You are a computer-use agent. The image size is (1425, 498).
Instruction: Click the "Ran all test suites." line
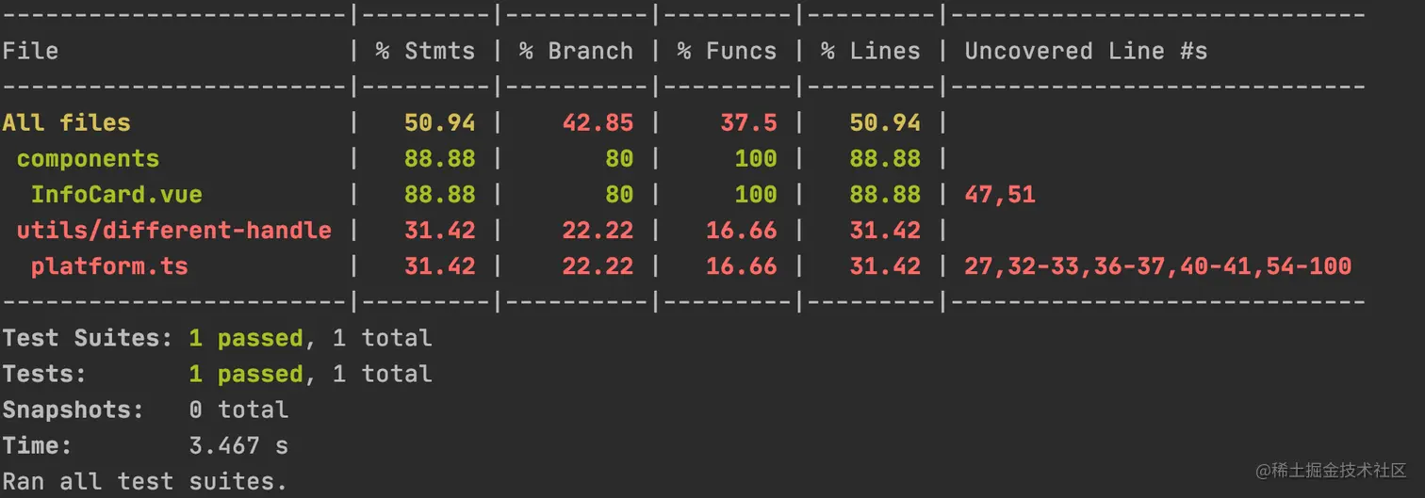click(x=145, y=482)
